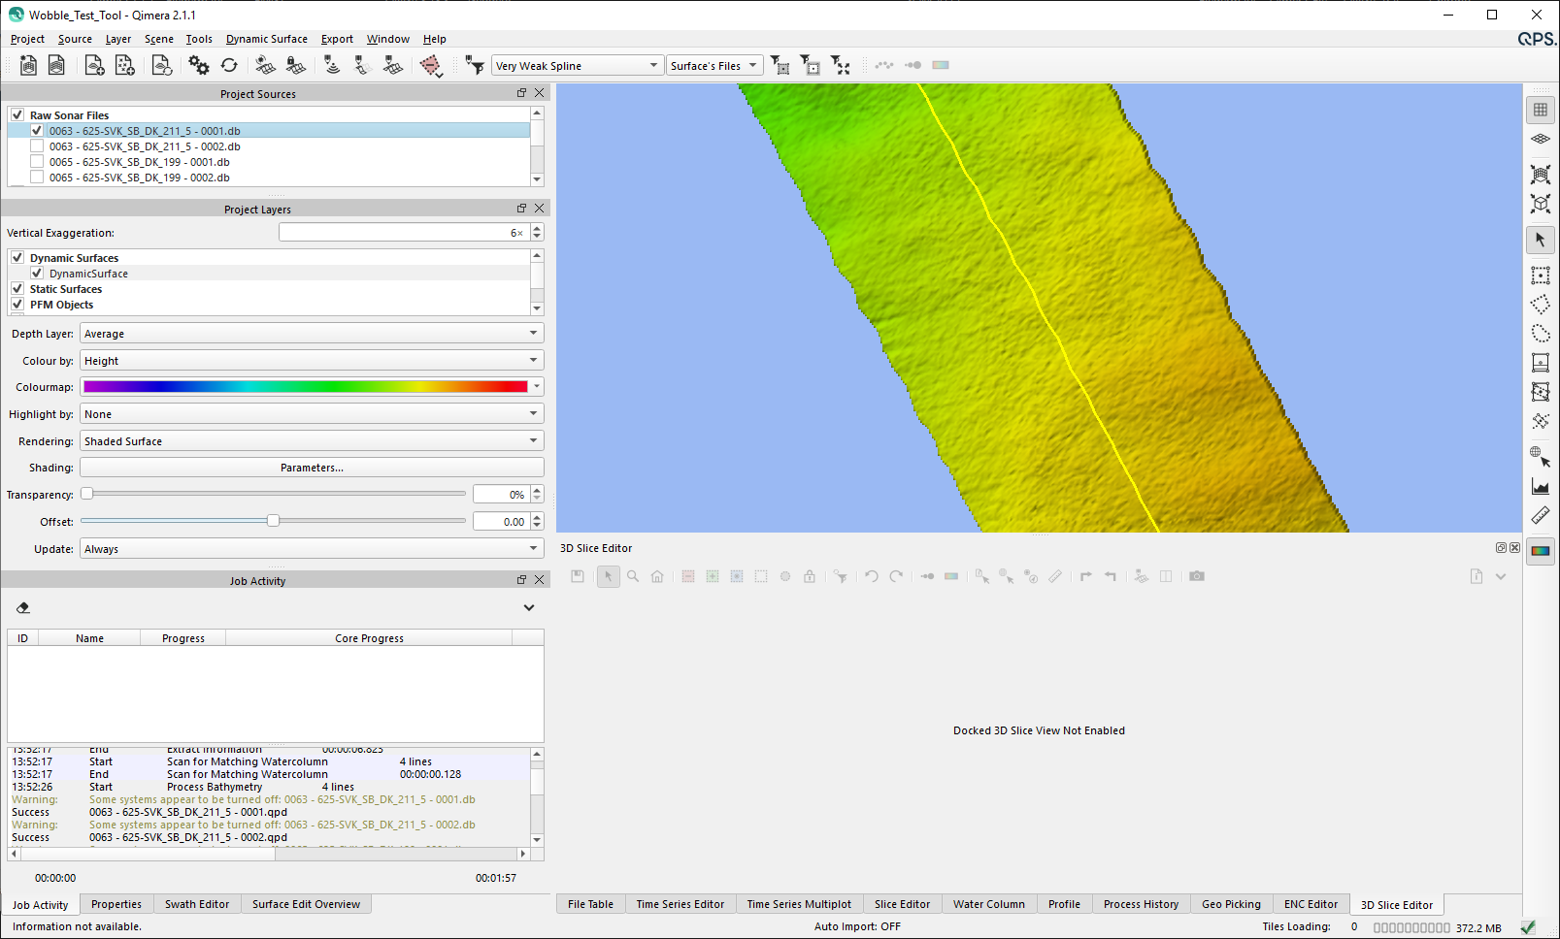1560x939 pixels.
Task: Uncheck 0063 - 625-SVK_SB_DK_211_5 - 0001.db file
Action: coord(37,131)
